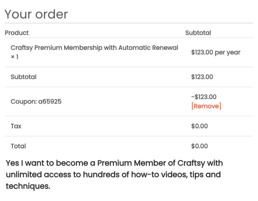Click the $0.00 total amount
258x201 pixels.
(200, 146)
